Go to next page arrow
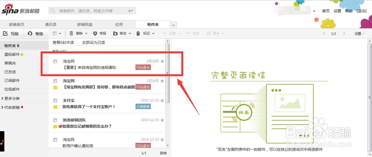The height and width of the screenshot is (157, 372). pyautogui.click(x=344, y=33)
